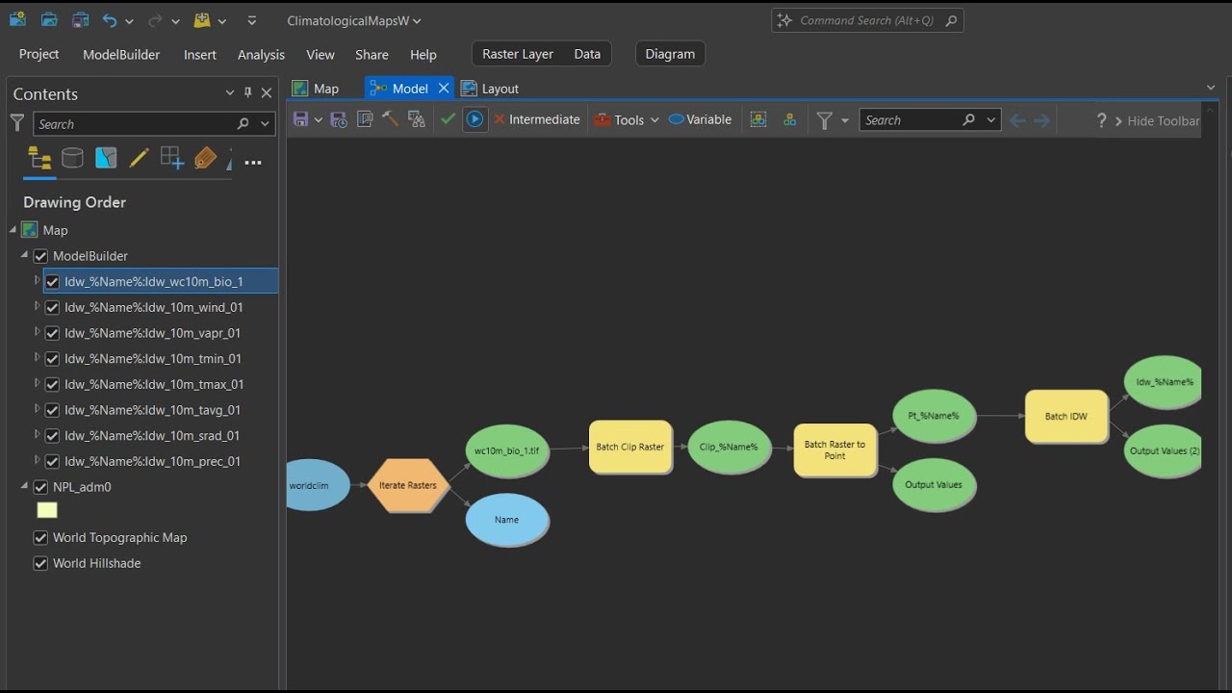Expand the Idw_10m_srad_01 layer
Image resolution: width=1232 pixels, height=693 pixels.
click(x=38, y=435)
